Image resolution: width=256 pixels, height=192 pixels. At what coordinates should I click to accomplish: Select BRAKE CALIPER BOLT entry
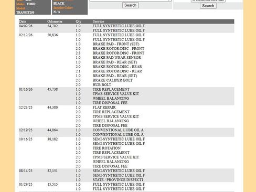tap(113, 80)
